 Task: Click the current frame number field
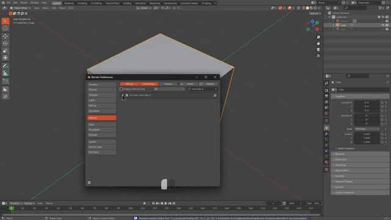coord(273,204)
